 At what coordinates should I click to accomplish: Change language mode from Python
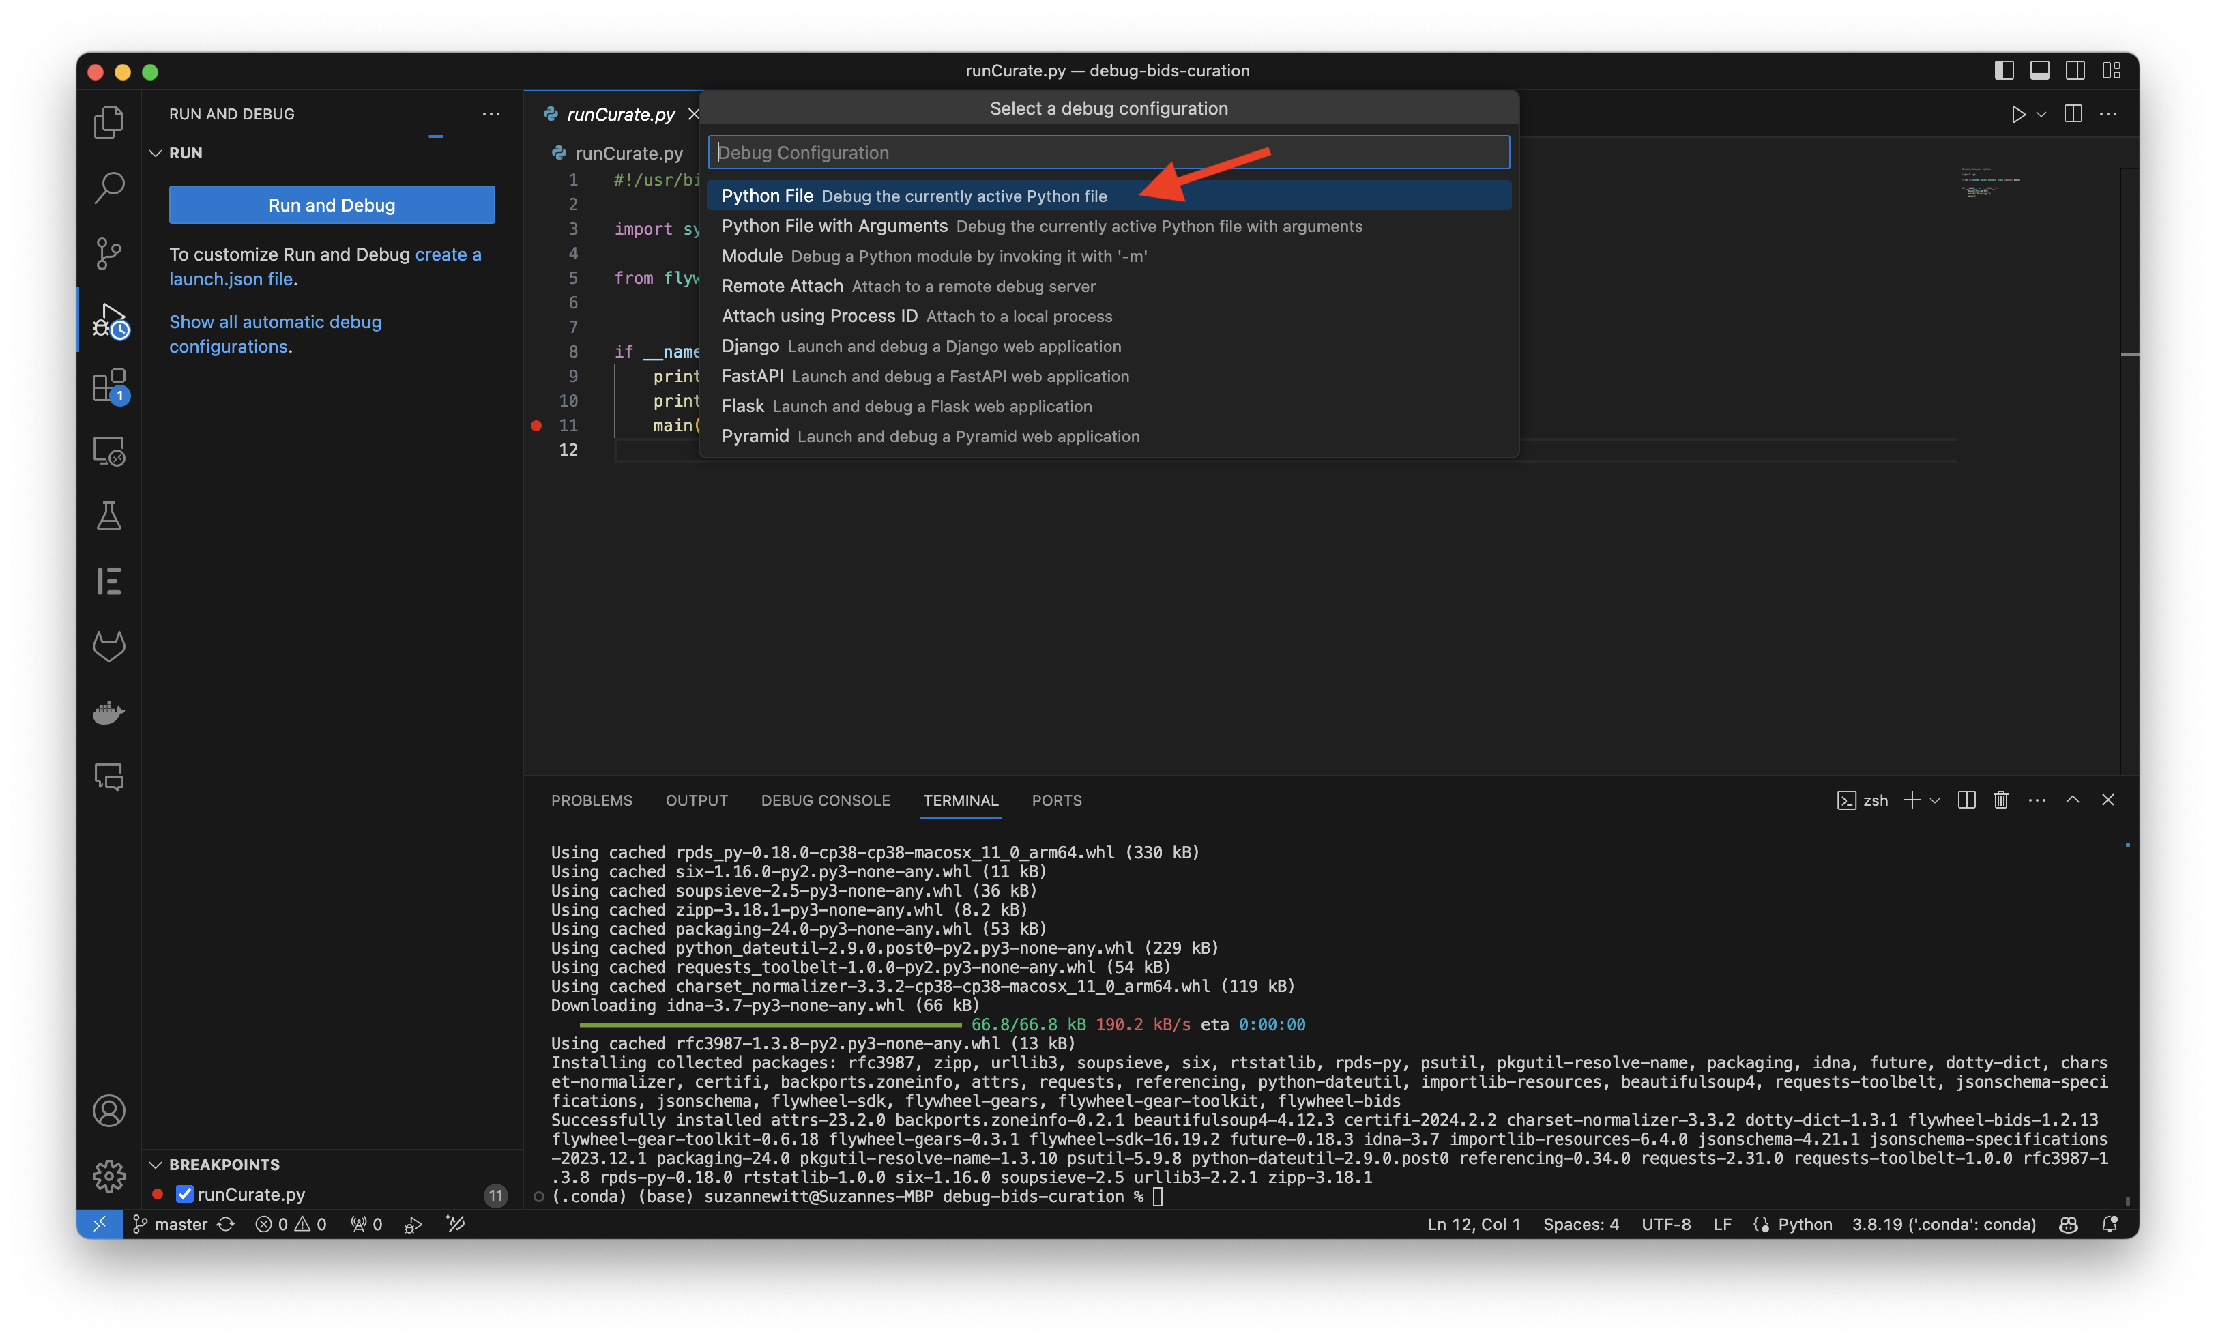pos(1804,1224)
